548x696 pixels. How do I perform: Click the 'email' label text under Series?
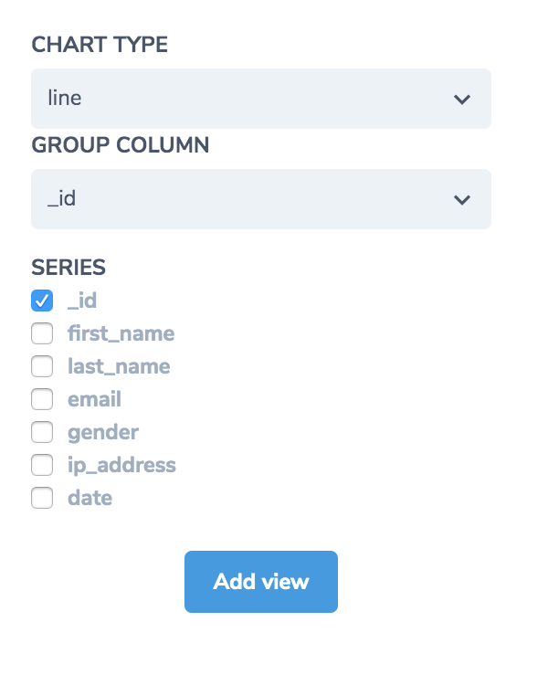94,399
